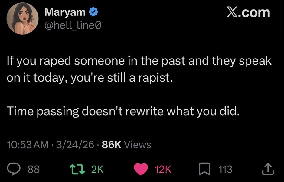Image resolution: width=284 pixels, height=182 pixels.
Task: Click the blue verified badge
Action: pyautogui.click(x=93, y=12)
